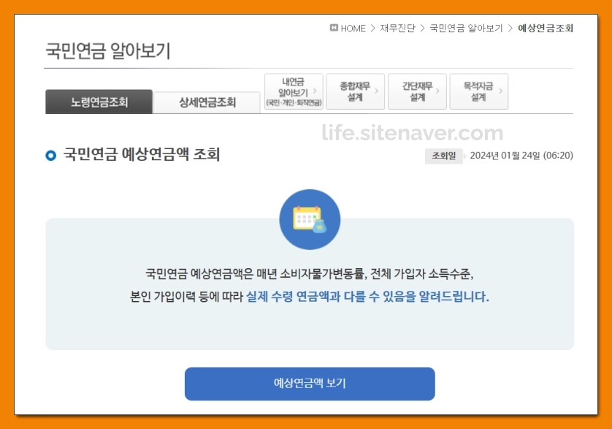The width and height of the screenshot is (612, 429).
Task: Click the blue bullet beside 국민연금 예상연금액 조회
Action: pyautogui.click(x=50, y=154)
